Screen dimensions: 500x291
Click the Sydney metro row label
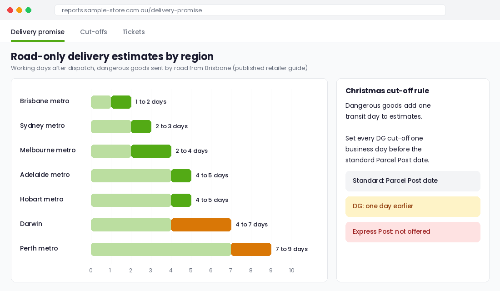42,125
